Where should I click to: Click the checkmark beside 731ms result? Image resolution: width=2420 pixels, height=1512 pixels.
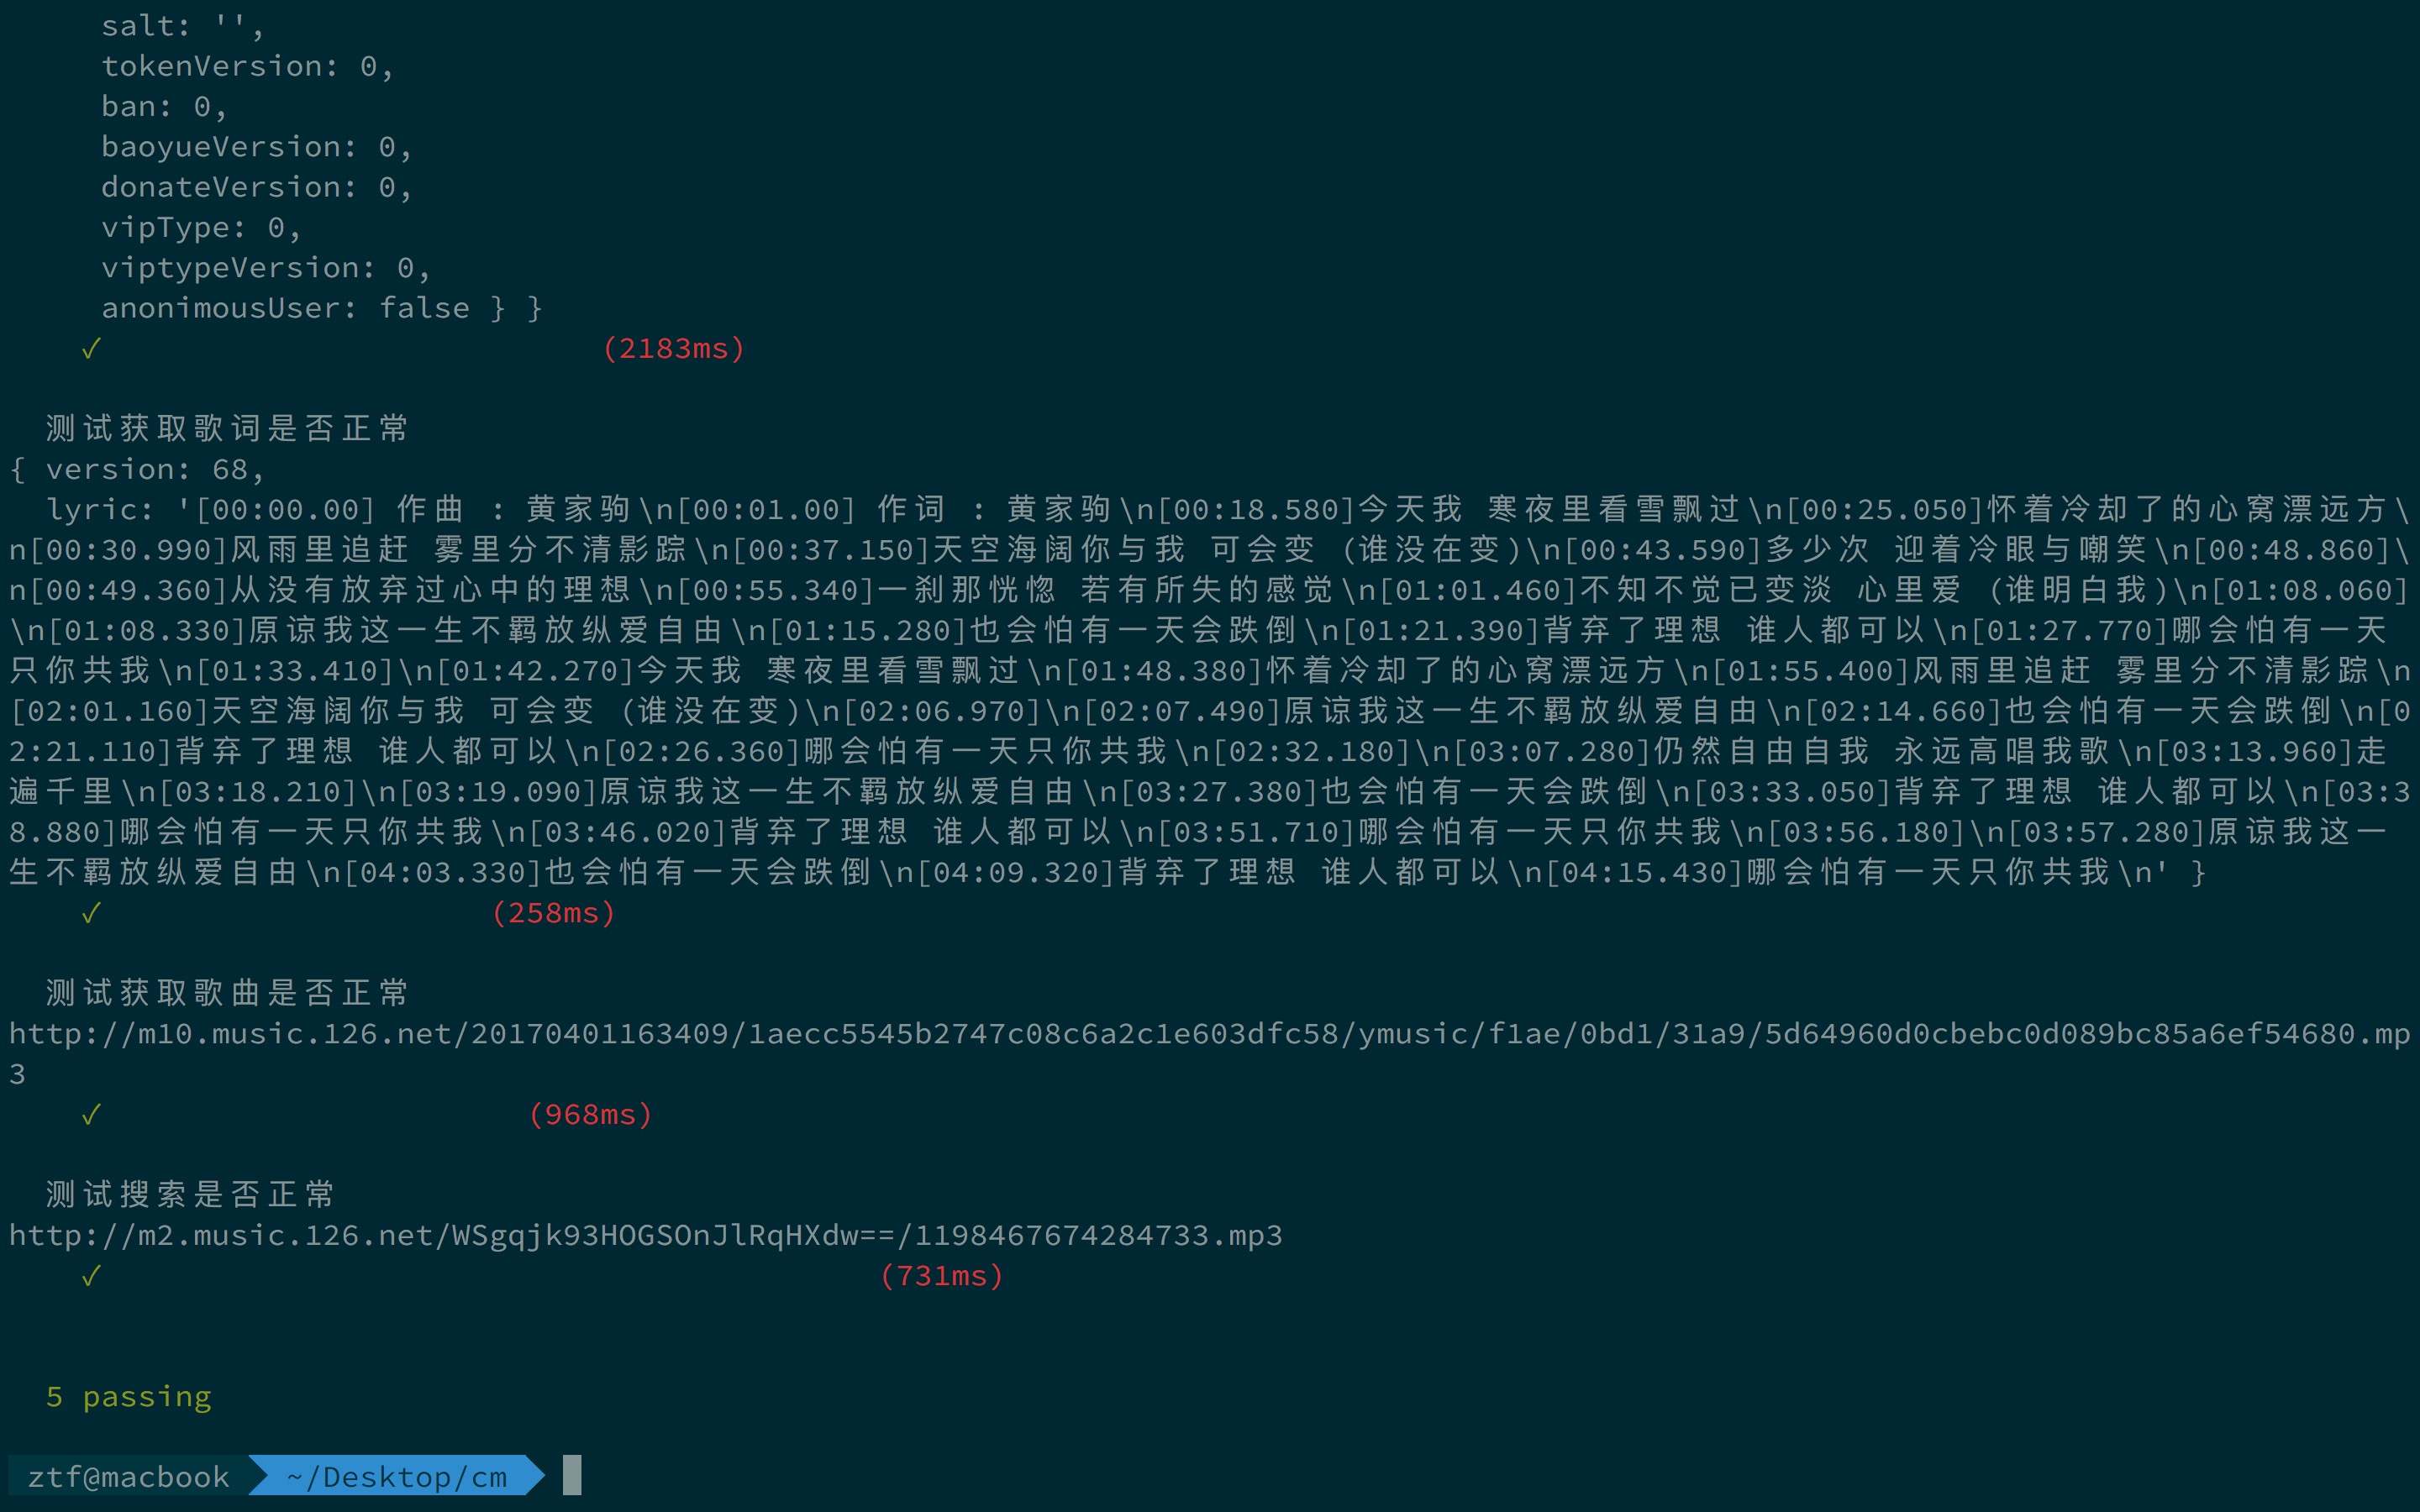click(91, 1276)
